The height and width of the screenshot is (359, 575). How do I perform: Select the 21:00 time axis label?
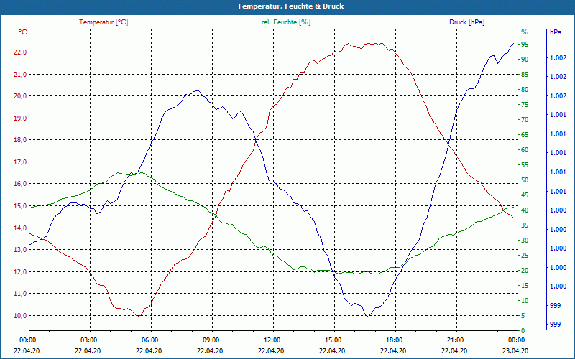pyautogui.click(x=456, y=340)
